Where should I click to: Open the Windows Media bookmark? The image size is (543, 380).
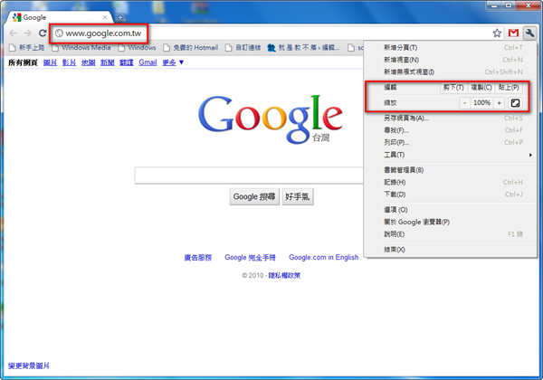pos(81,47)
